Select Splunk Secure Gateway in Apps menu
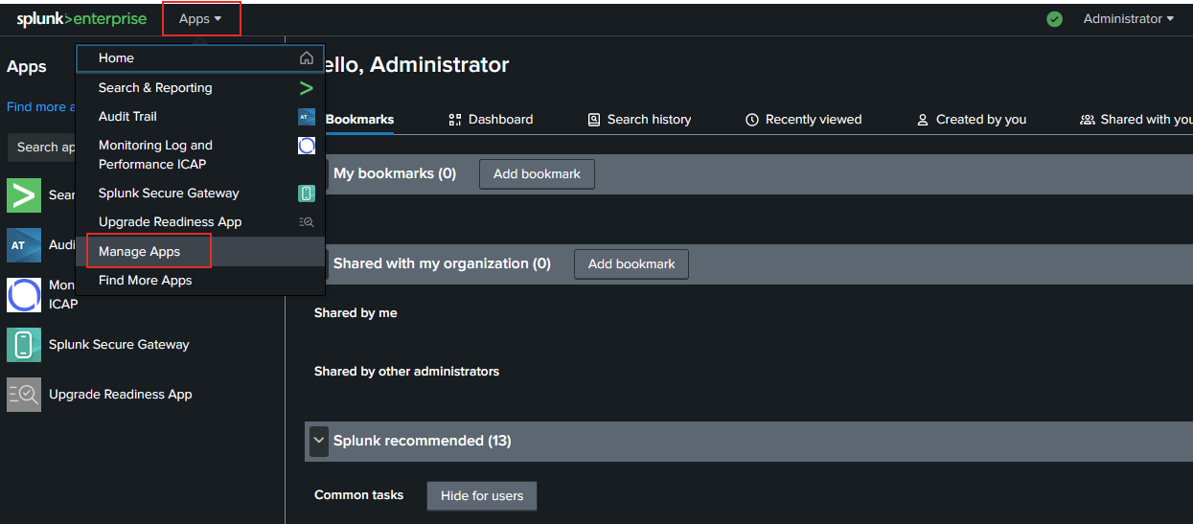 200,193
